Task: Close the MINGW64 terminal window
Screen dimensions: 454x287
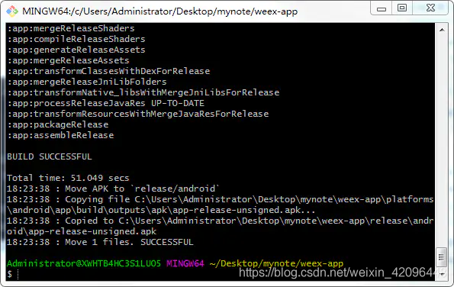Action: 430,8
